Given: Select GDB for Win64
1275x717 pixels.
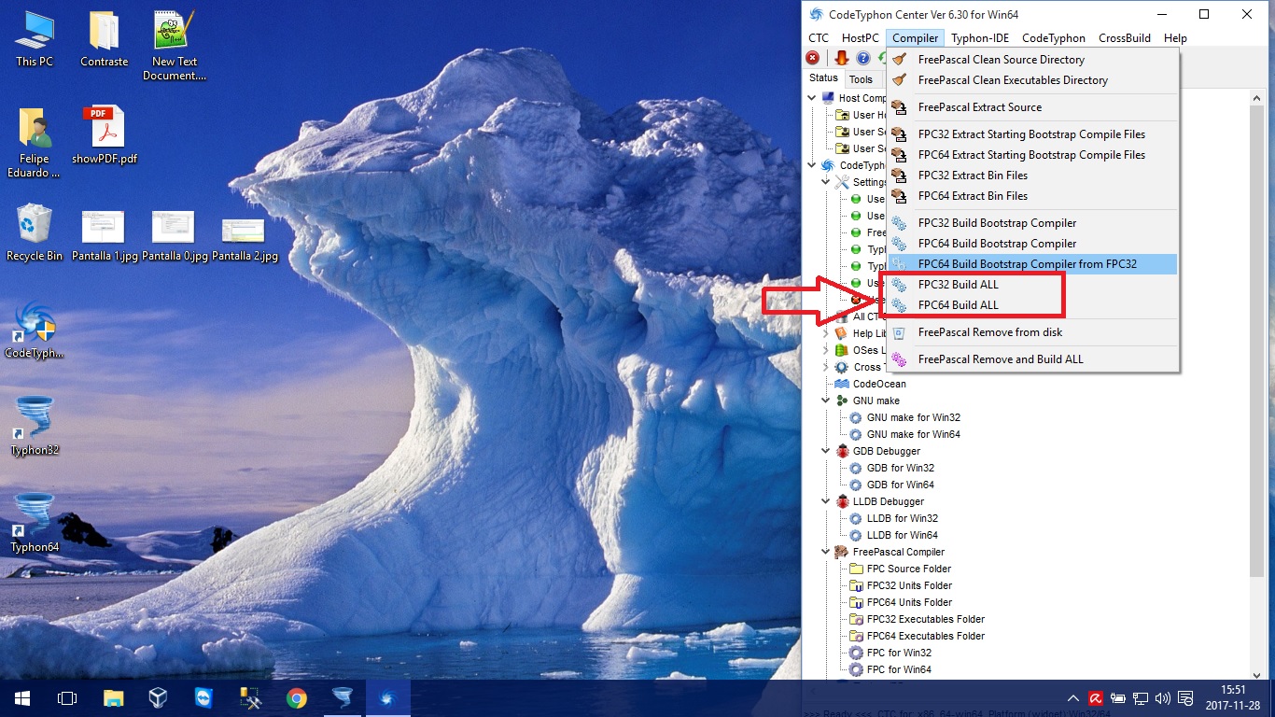Looking at the screenshot, I should (x=900, y=485).
